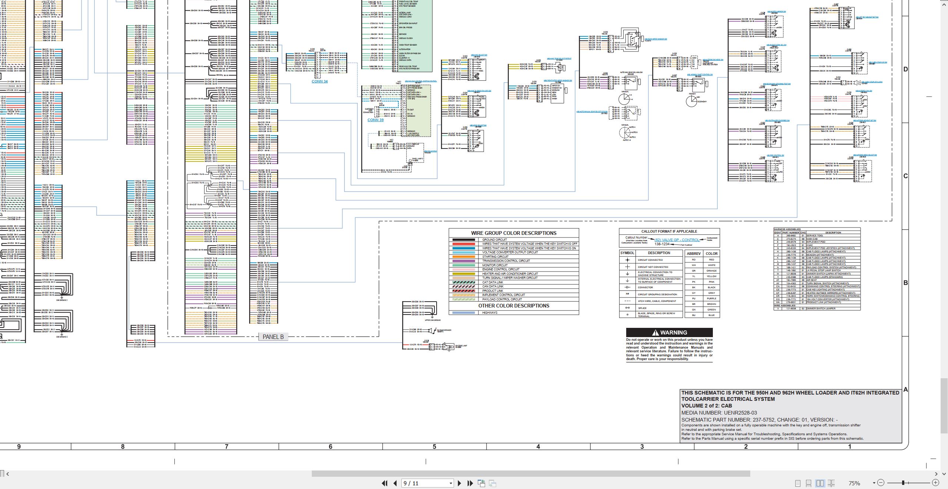Image resolution: width=948 pixels, height=489 pixels.
Task: Click the MAIN CAB harness row
Action: [817, 239]
